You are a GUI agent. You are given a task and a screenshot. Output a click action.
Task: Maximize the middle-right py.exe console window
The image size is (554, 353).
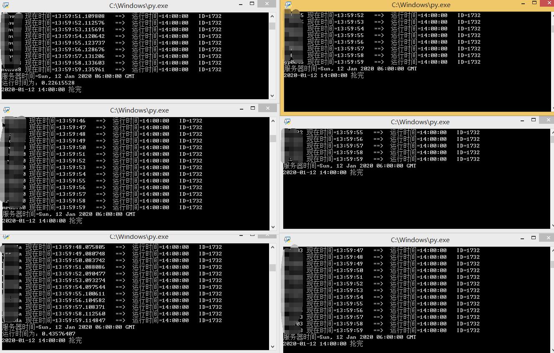(534, 120)
